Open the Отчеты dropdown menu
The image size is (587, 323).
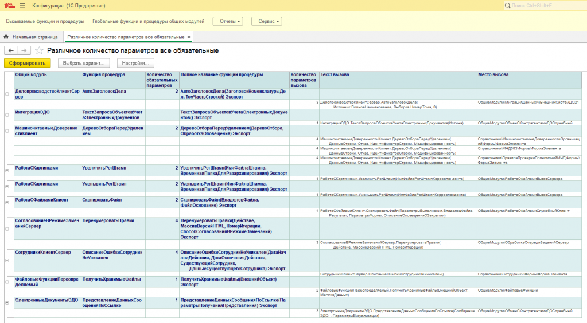[228, 21]
